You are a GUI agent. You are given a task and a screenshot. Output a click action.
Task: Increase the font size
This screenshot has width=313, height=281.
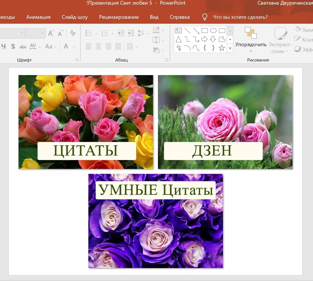[51, 33]
